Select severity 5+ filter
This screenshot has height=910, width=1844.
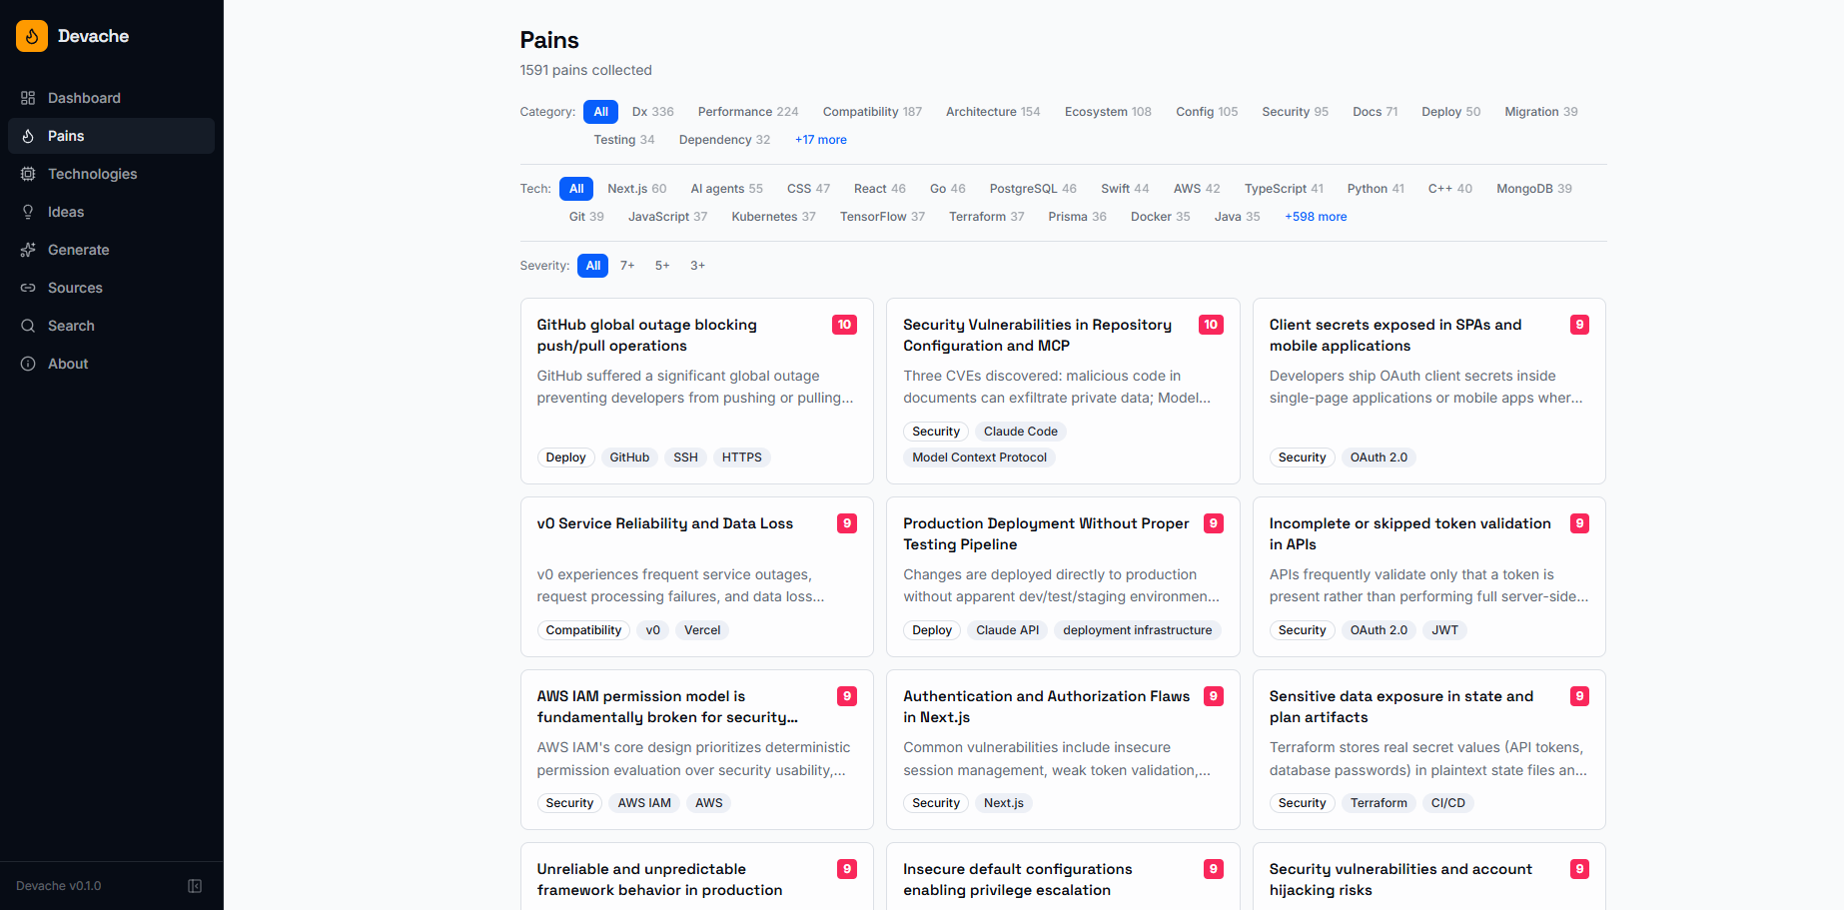point(662,266)
